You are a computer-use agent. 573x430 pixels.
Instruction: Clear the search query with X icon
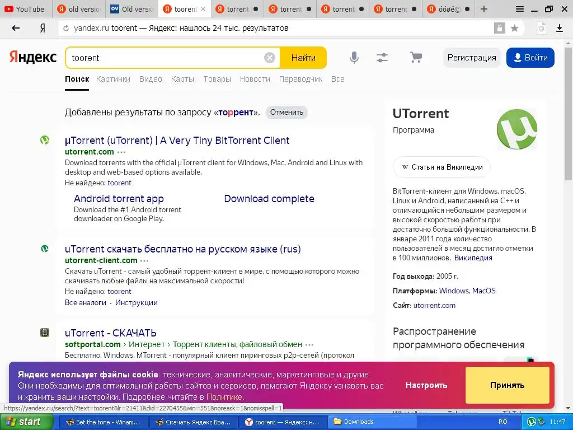tap(269, 58)
